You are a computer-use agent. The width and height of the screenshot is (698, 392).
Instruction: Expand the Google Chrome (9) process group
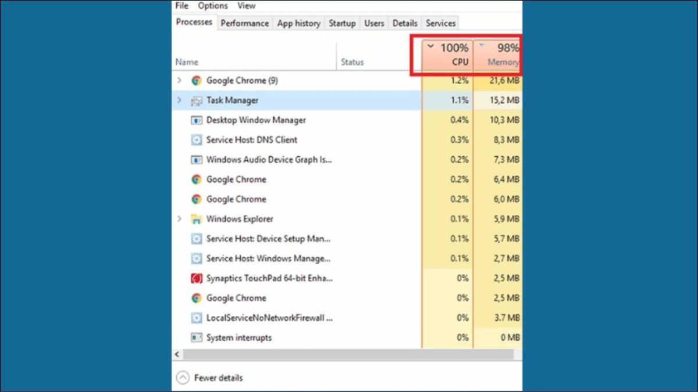pos(179,81)
